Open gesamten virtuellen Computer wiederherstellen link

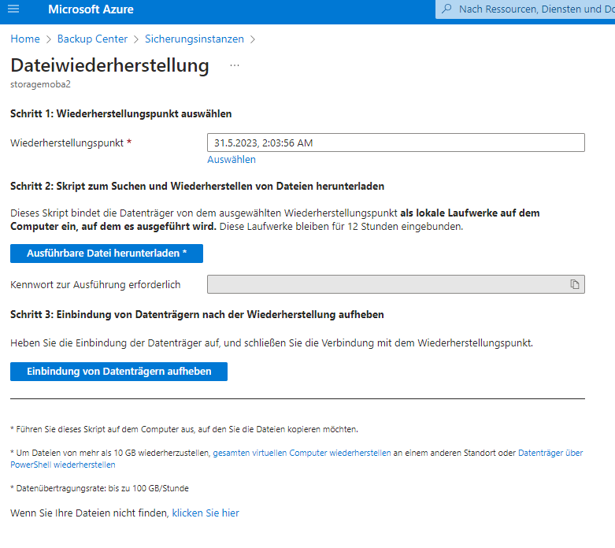pos(302,453)
